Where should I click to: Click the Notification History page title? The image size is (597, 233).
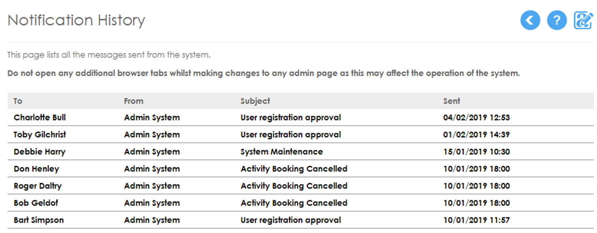(x=76, y=20)
